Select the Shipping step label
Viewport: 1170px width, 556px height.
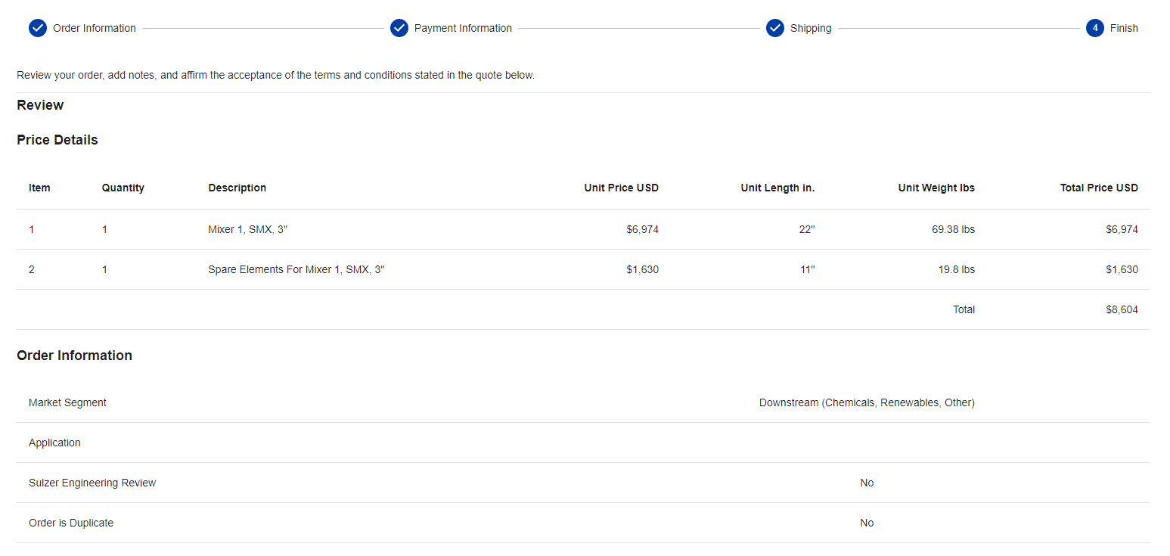click(x=811, y=28)
